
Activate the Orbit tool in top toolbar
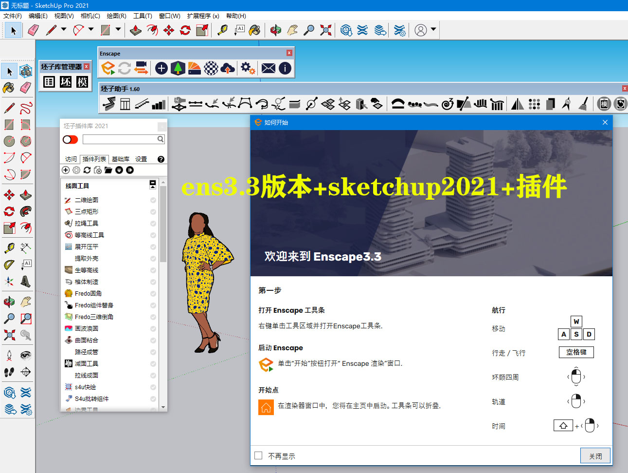coord(276,30)
